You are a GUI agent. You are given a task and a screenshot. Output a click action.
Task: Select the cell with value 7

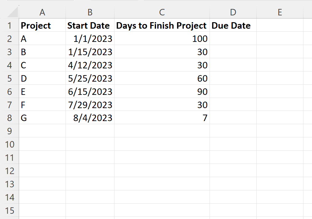point(162,118)
